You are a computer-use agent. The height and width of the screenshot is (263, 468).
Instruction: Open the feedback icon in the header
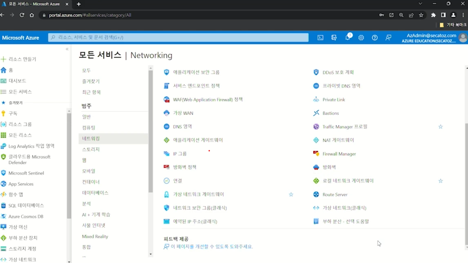coord(388,38)
